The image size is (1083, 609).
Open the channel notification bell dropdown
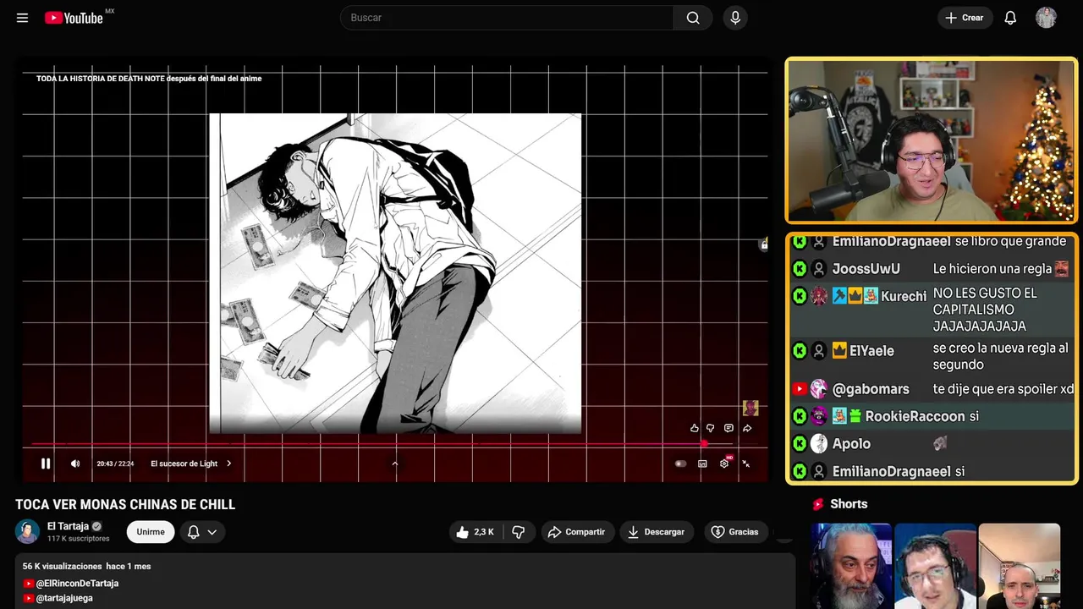[x=202, y=532]
